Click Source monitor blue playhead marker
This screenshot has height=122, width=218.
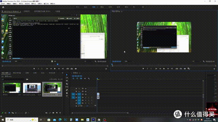pos(58,64)
